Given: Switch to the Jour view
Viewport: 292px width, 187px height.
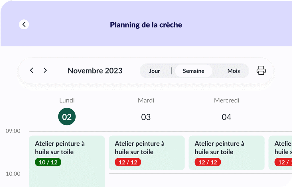Looking at the screenshot, I should [x=154, y=71].
